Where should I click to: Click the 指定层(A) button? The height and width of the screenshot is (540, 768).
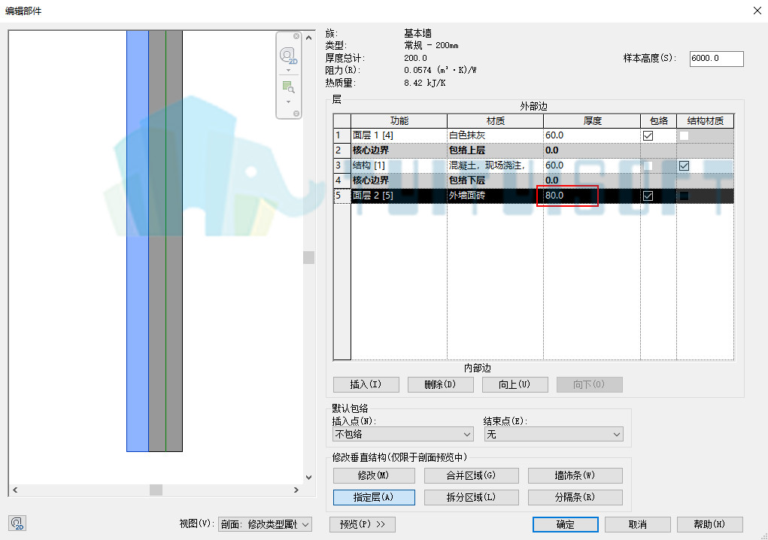pos(374,497)
